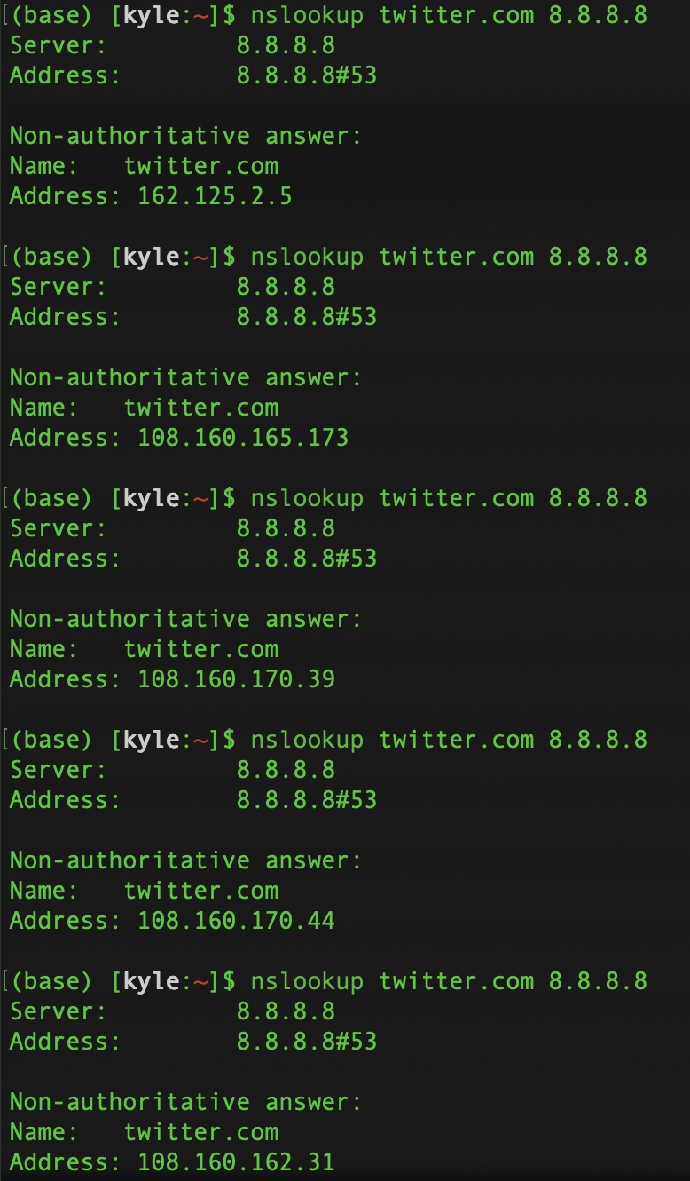Click 8.8.8.8#53 in the first lookup output

(x=306, y=75)
